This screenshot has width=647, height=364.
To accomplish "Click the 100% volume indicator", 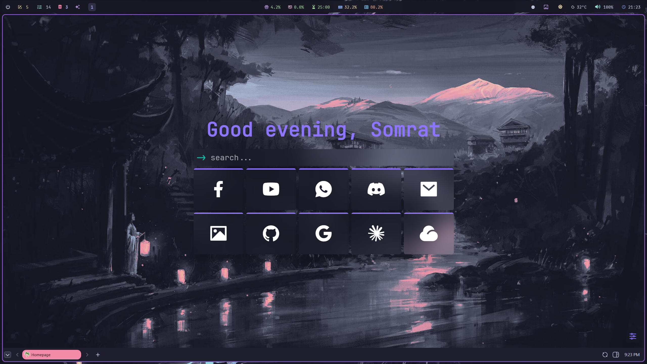I will click(x=604, y=7).
